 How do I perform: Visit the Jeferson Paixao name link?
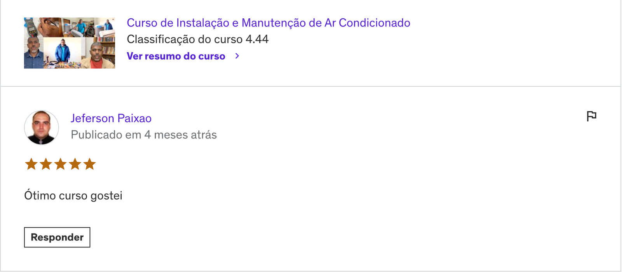tap(111, 118)
